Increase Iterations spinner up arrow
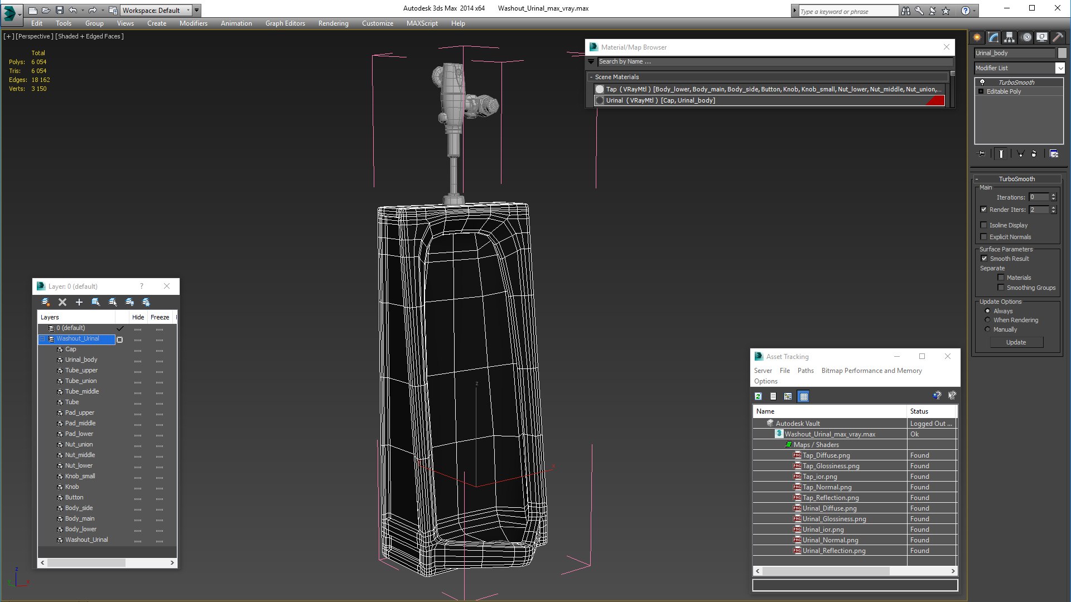The image size is (1071, 602). point(1053,195)
